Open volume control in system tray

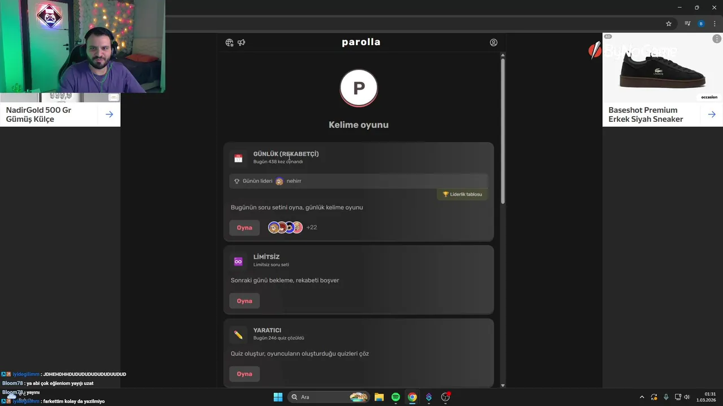(x=687, y=397)
